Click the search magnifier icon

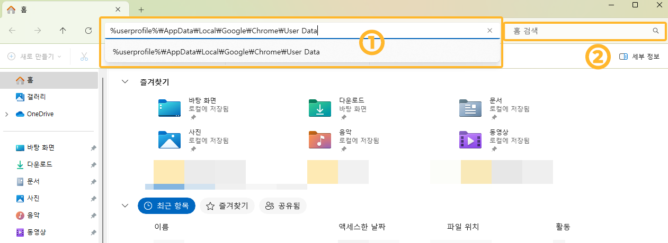point(656,31)
